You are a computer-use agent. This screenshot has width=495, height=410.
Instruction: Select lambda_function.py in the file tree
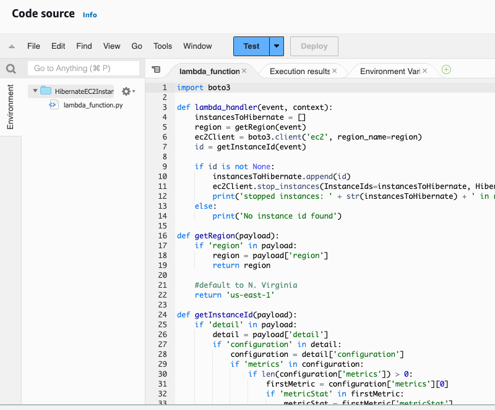click(93, 105)
